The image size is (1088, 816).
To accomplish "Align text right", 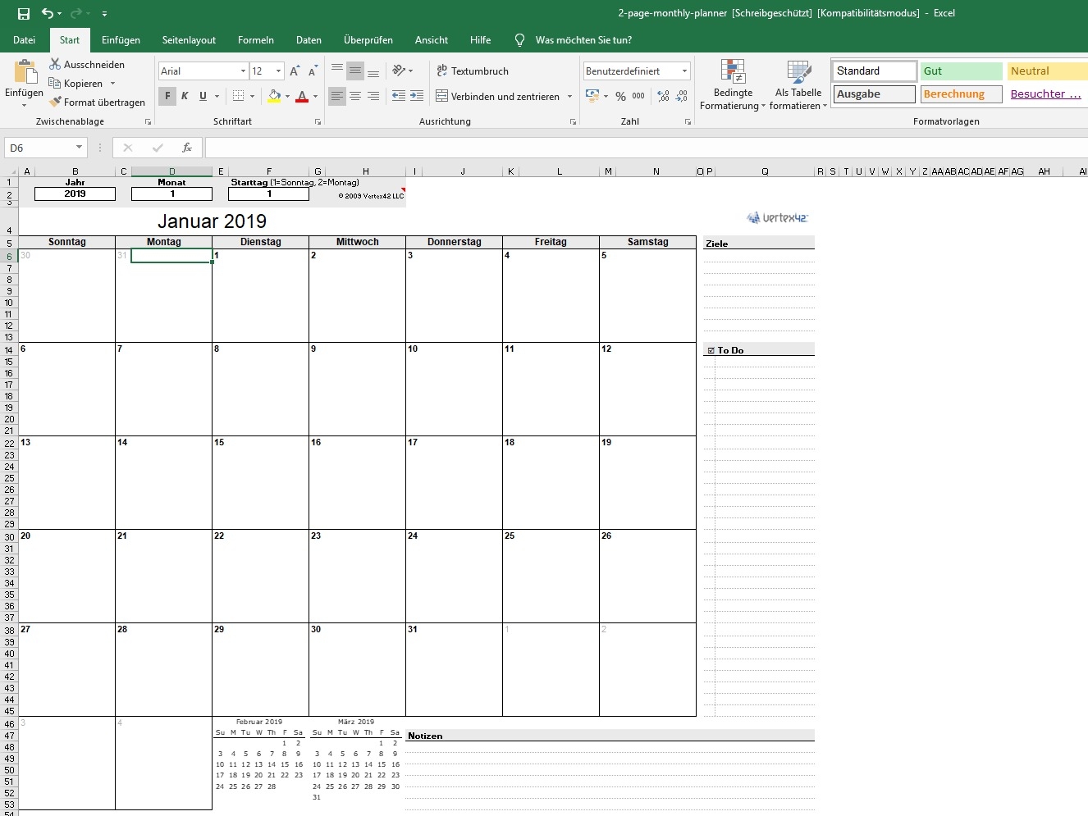I will (373, 96).
